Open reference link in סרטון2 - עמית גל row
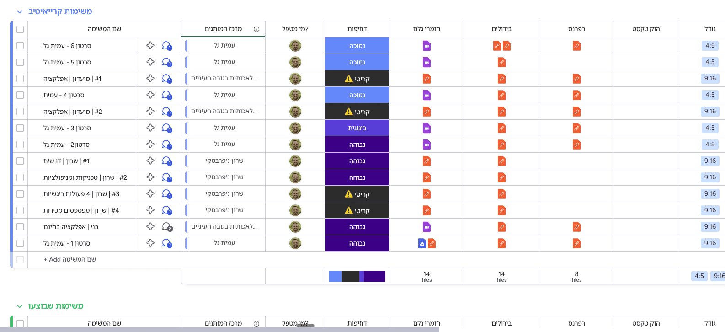Image resolution: width=725 pixels, height=332 pixels. pyautogui.click(x=576, y=145)
